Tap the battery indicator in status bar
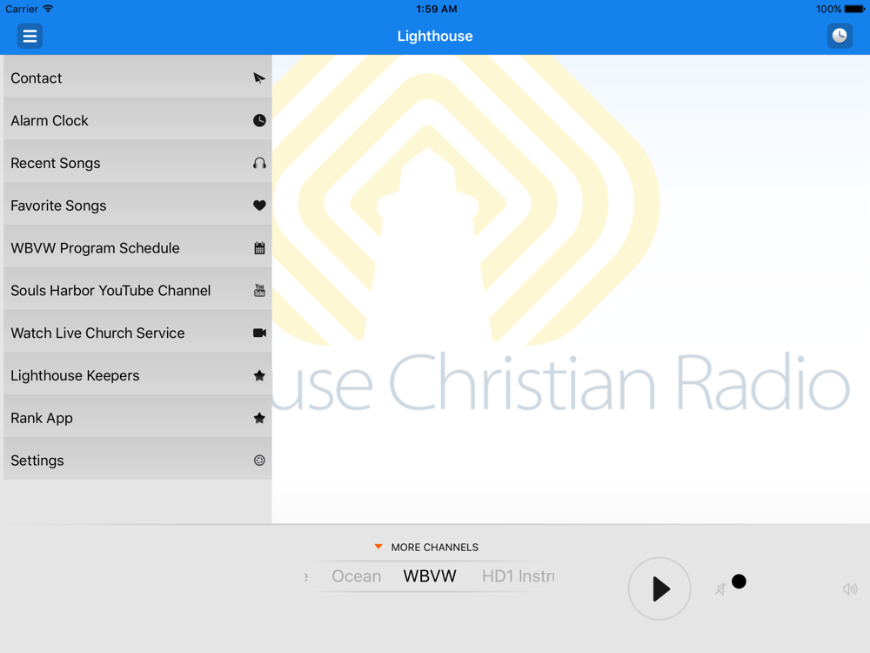Image resolution: width=870 pixels, height=653 pixels. (x=854, y=9)
